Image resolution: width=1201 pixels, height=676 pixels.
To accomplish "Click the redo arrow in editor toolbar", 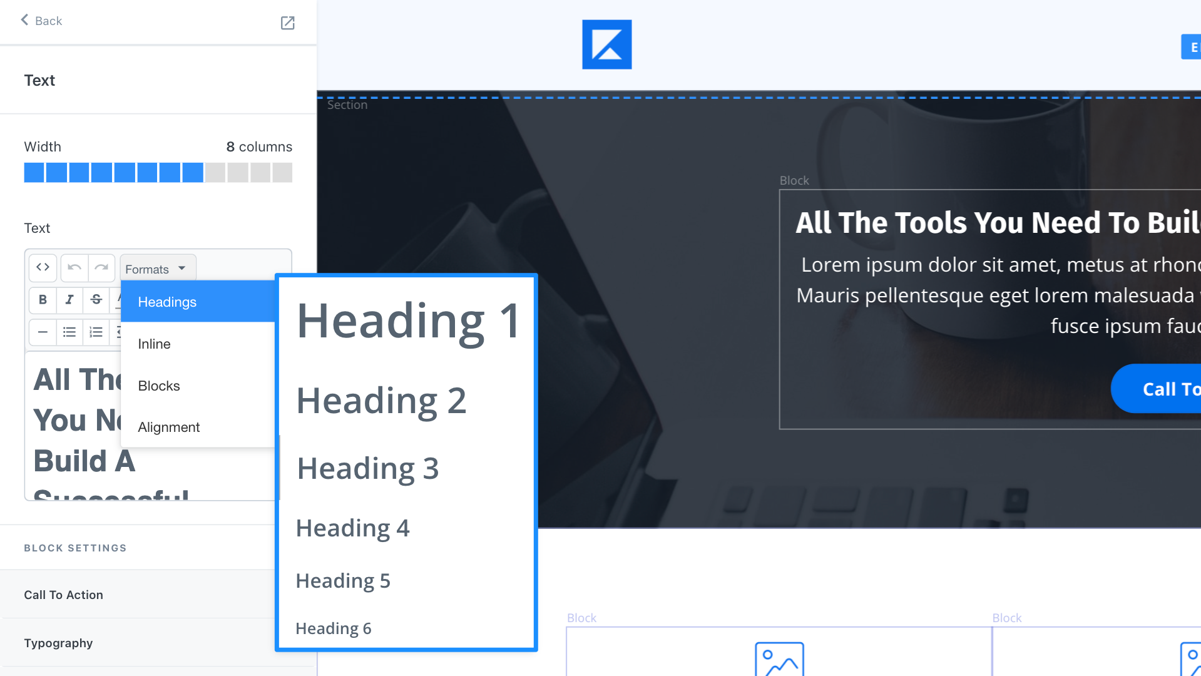I will [101, 268].
